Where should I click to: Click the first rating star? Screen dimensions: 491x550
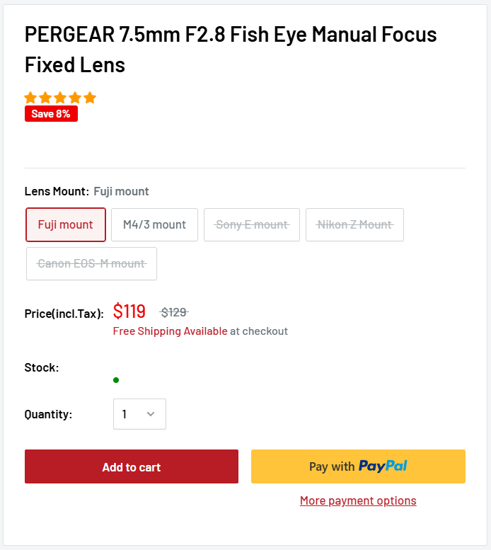pyautogui.click(x=30, y=98)
